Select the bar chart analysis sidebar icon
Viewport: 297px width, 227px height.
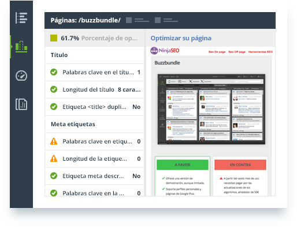tap(21, 47)
